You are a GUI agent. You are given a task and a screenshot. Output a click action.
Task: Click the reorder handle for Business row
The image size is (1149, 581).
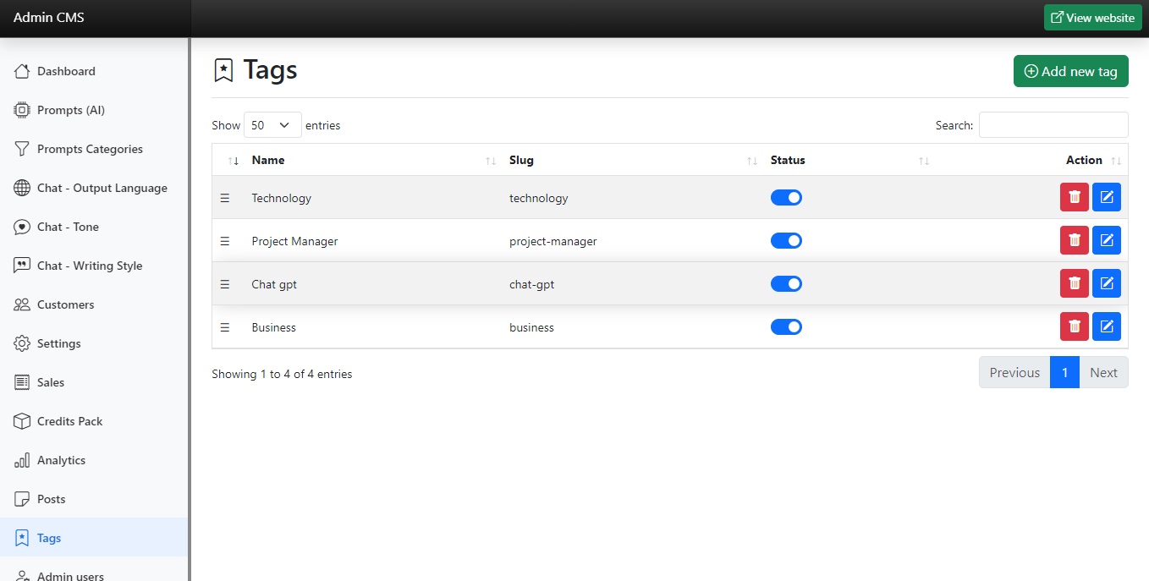click(x=225, y=327)
